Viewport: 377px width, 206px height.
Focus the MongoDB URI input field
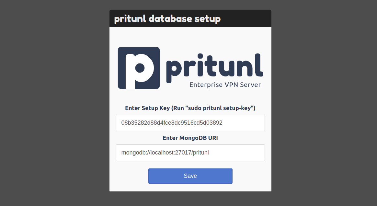coord(190,153)
